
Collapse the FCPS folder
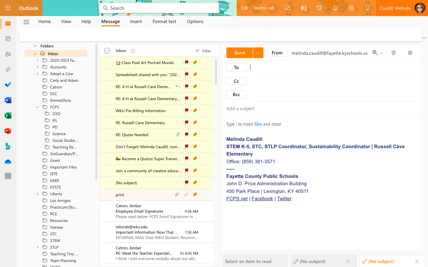click(37, 107)
